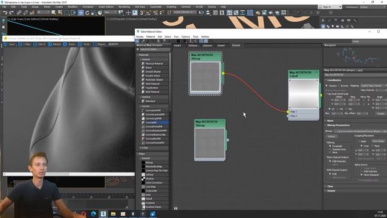Viewport: 387px width, 218px height.
Task: Select RGB Intensity mono channel output
Action: [x=330, y=161]
